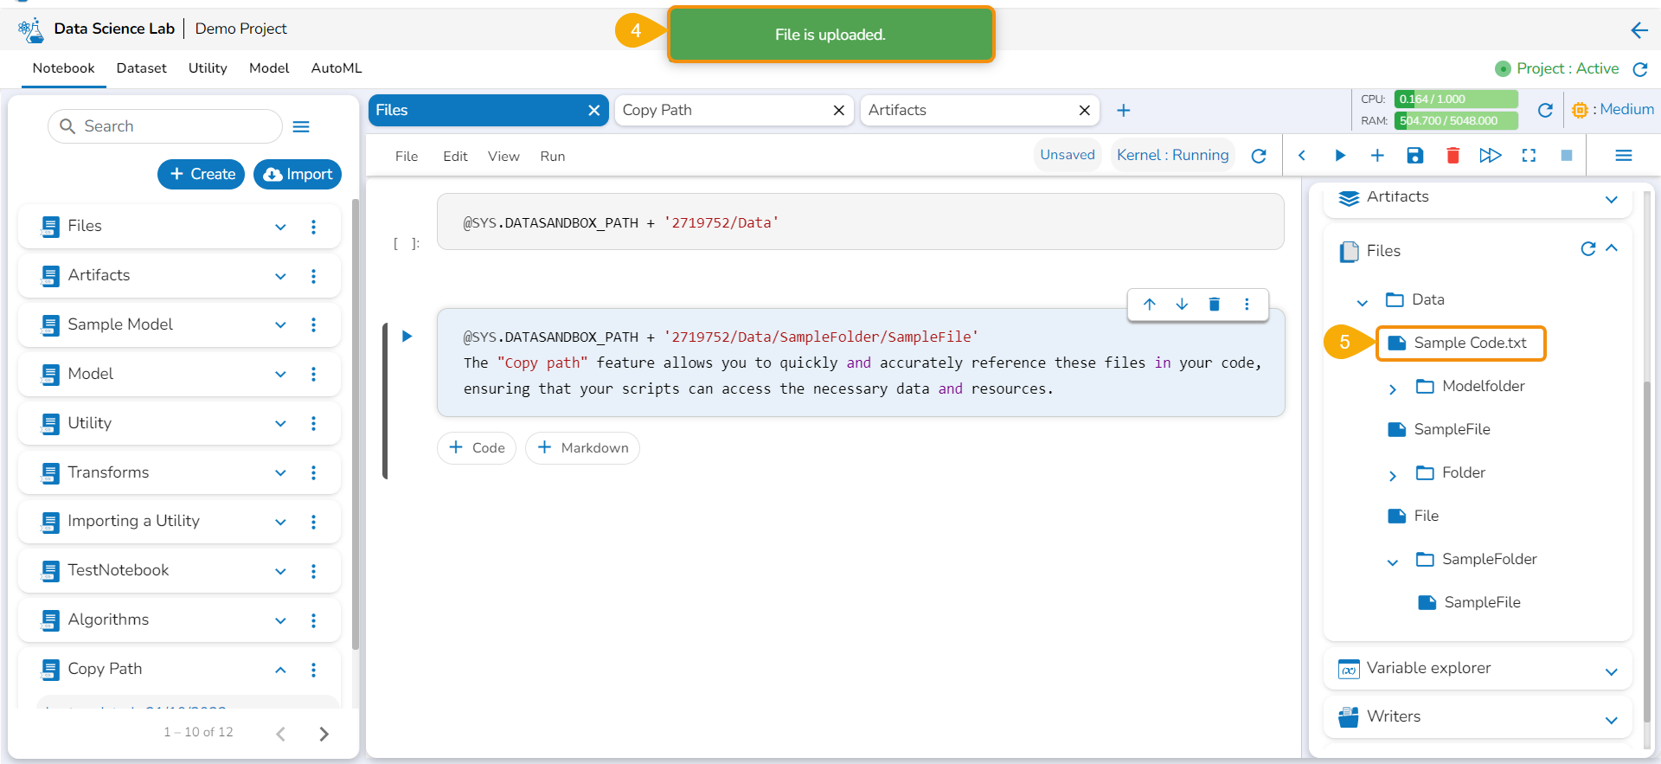This screenshot has width=1661, height=764.
Task: Expand the Modelfolder tree node
Action: [1392, 388]
